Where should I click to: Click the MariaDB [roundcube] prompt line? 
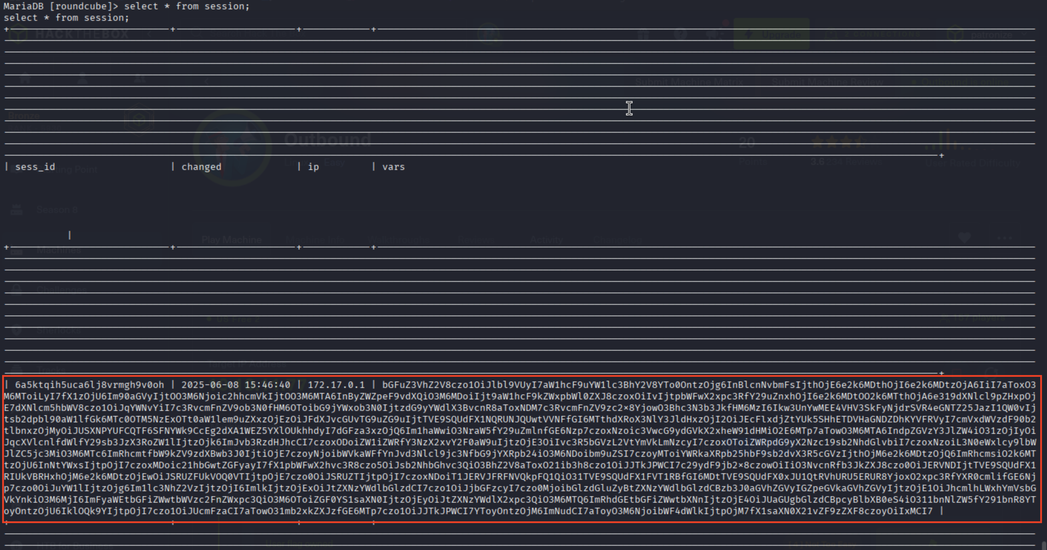pyautogui.click(x=126, y=6)
